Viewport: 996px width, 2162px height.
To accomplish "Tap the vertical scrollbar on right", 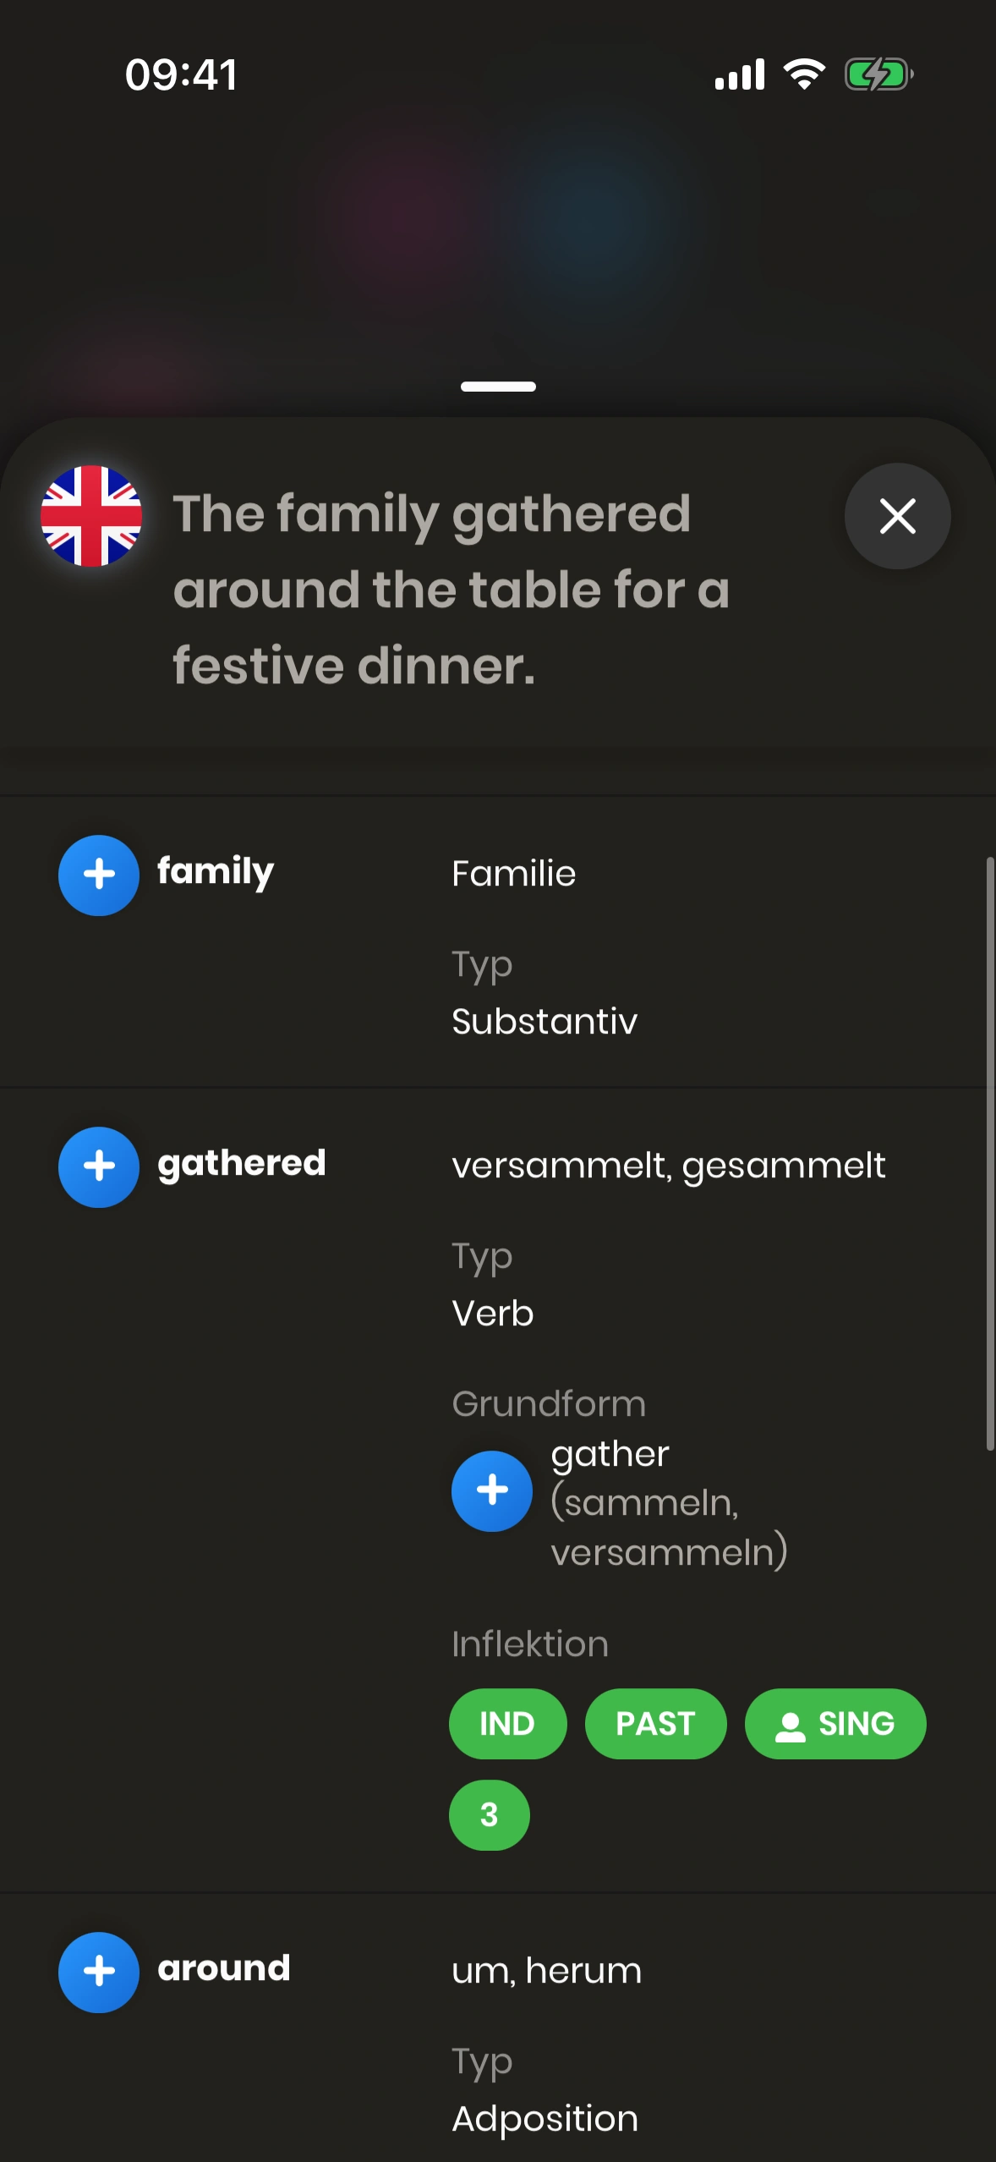I will pyautogui.click(x=989, y=1154).
